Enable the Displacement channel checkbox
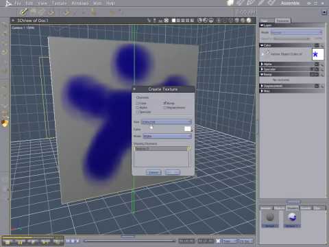Screen dimensions: 329x247 [x=164, y=108]
